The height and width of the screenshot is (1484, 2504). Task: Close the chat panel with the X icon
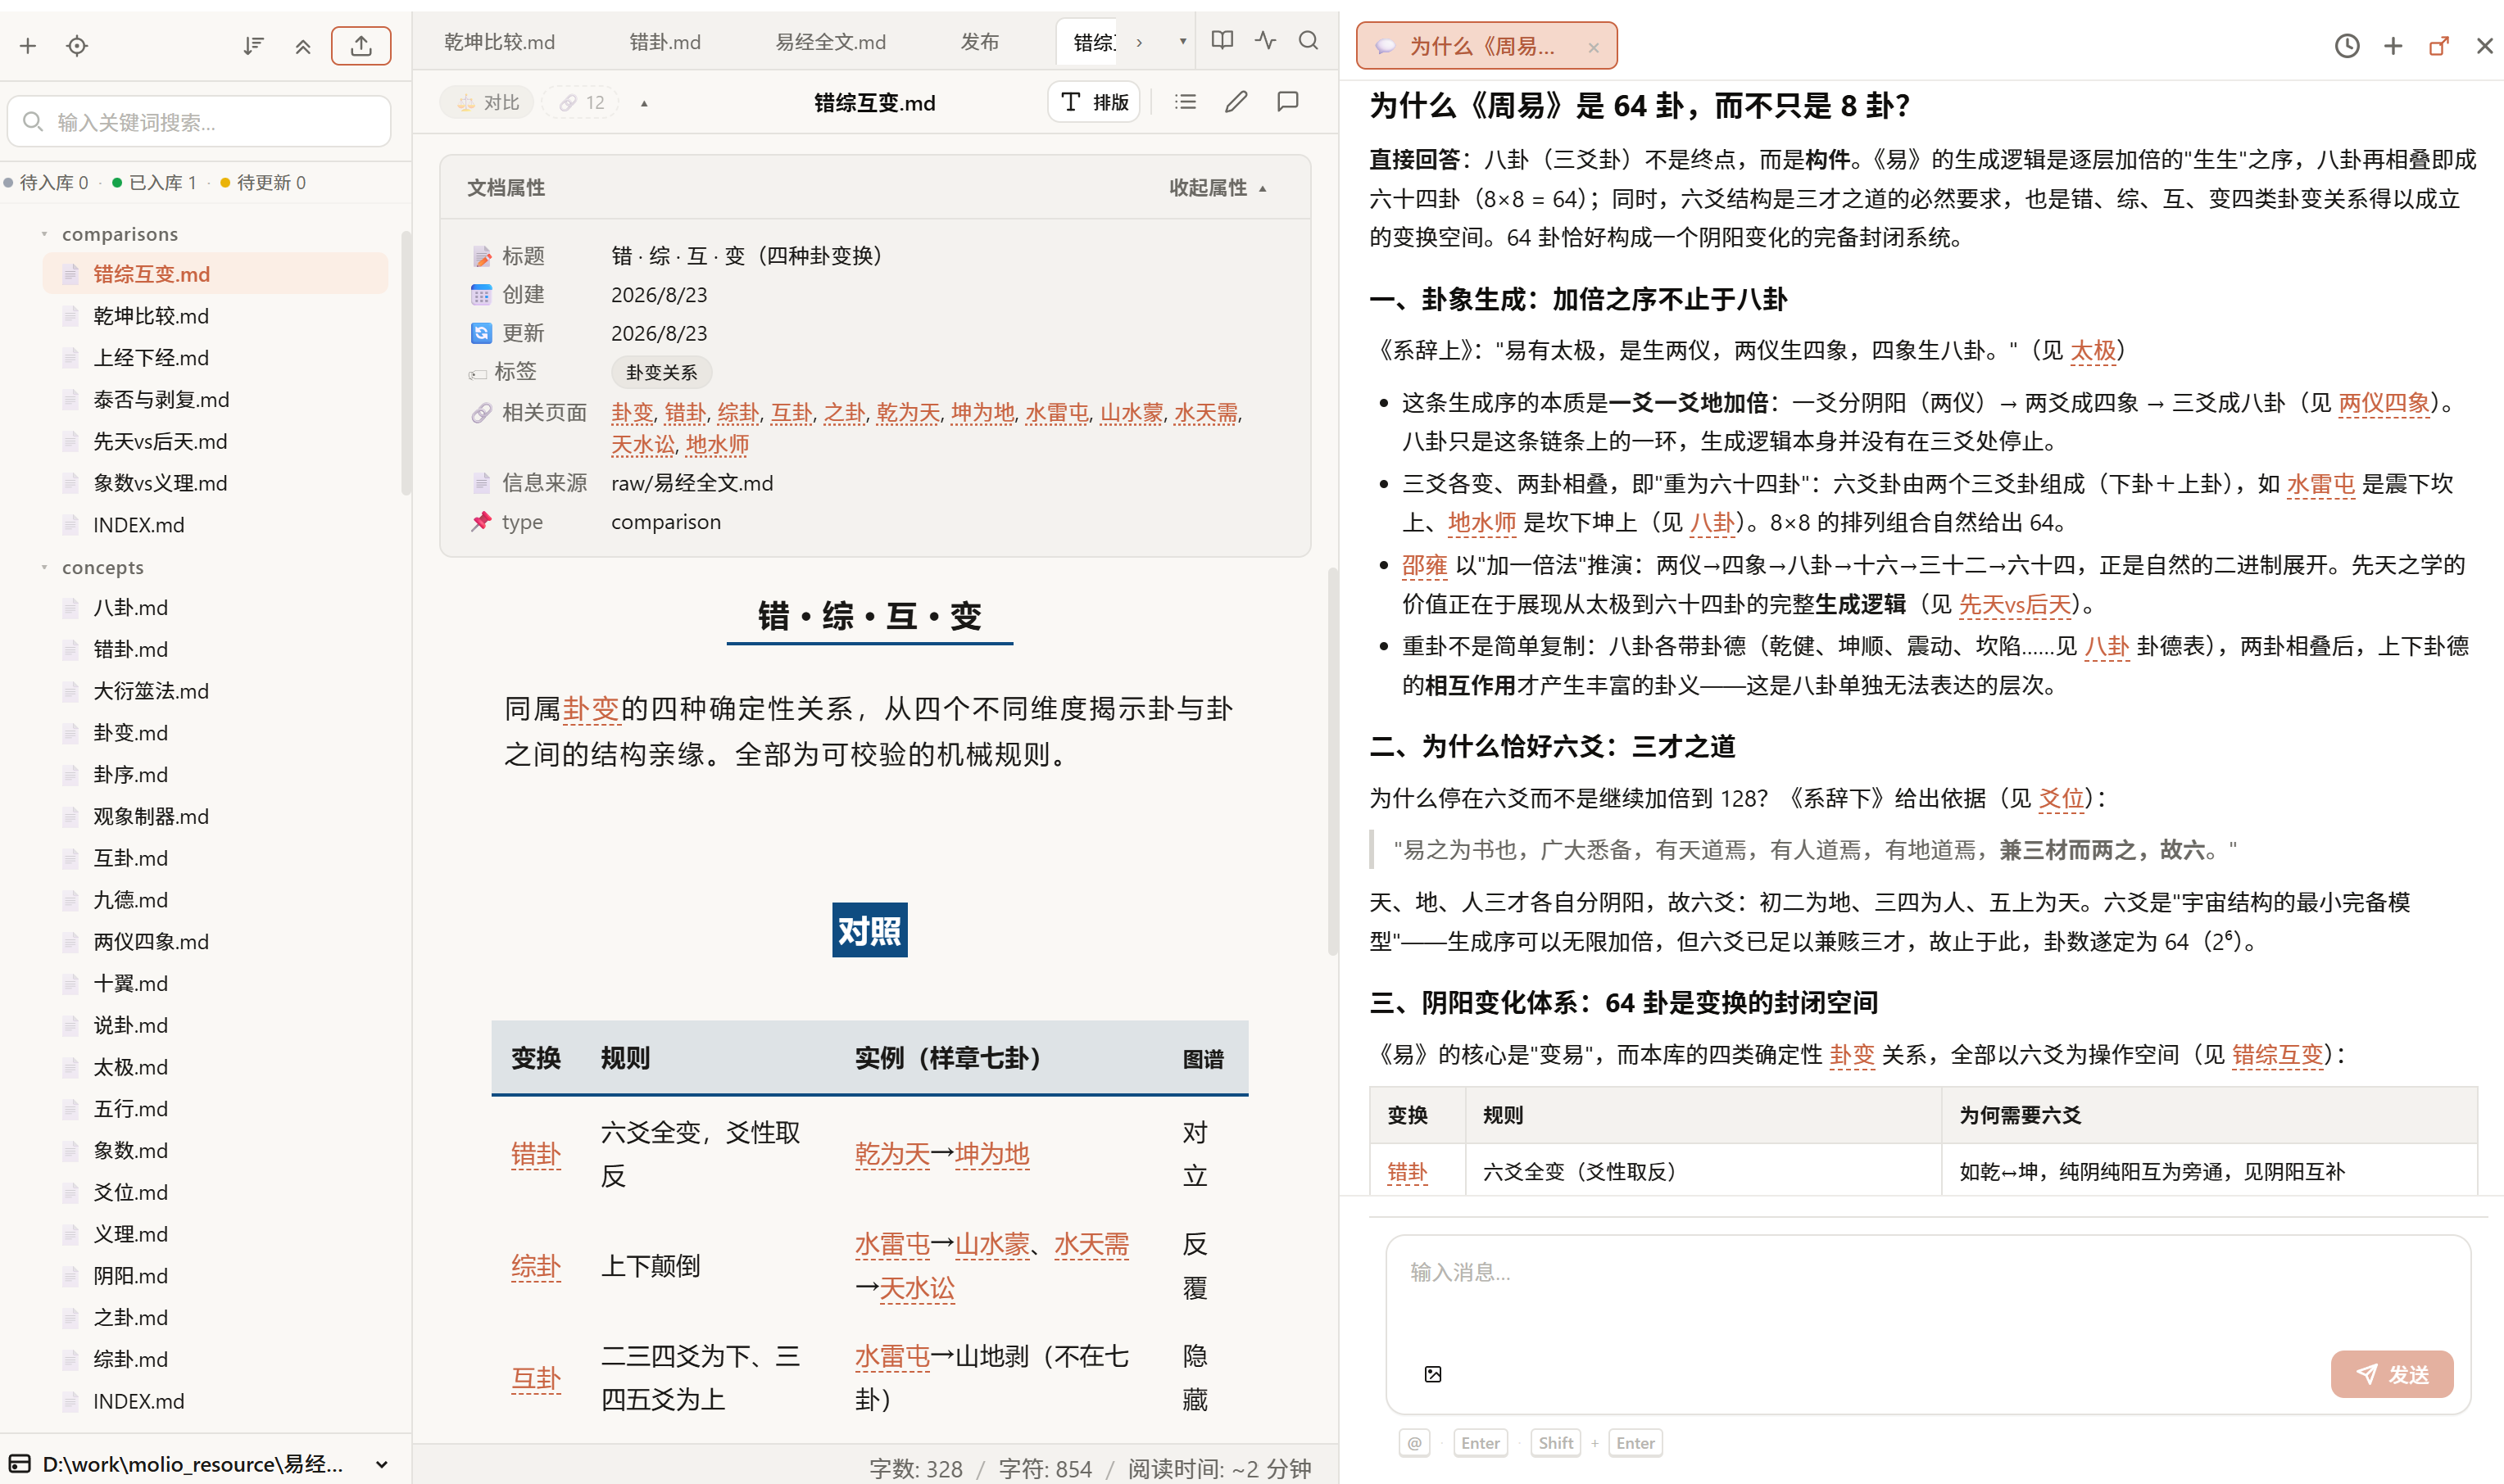pos(2484,46)
